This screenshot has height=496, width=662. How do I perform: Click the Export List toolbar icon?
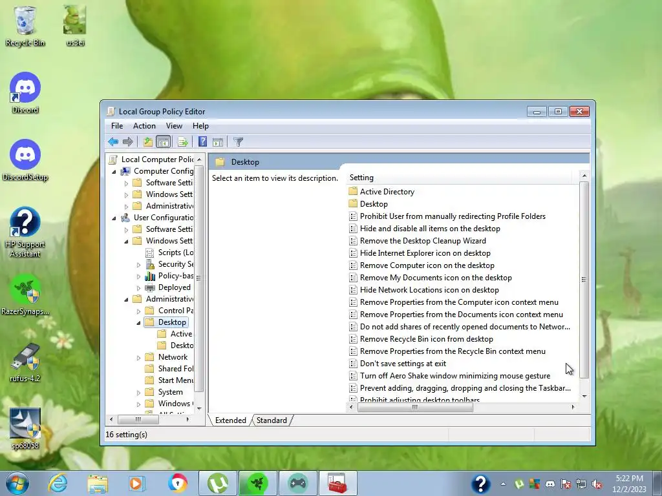183,142
